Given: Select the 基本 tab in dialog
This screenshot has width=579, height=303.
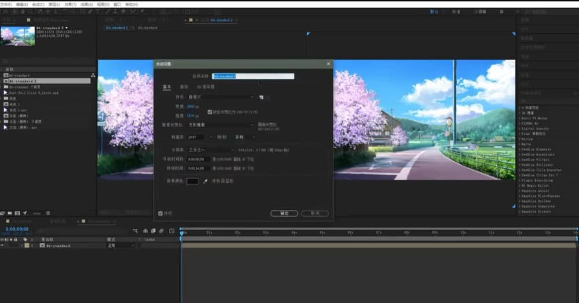Looking at the screenshot, I should click(x=167, y=87).
